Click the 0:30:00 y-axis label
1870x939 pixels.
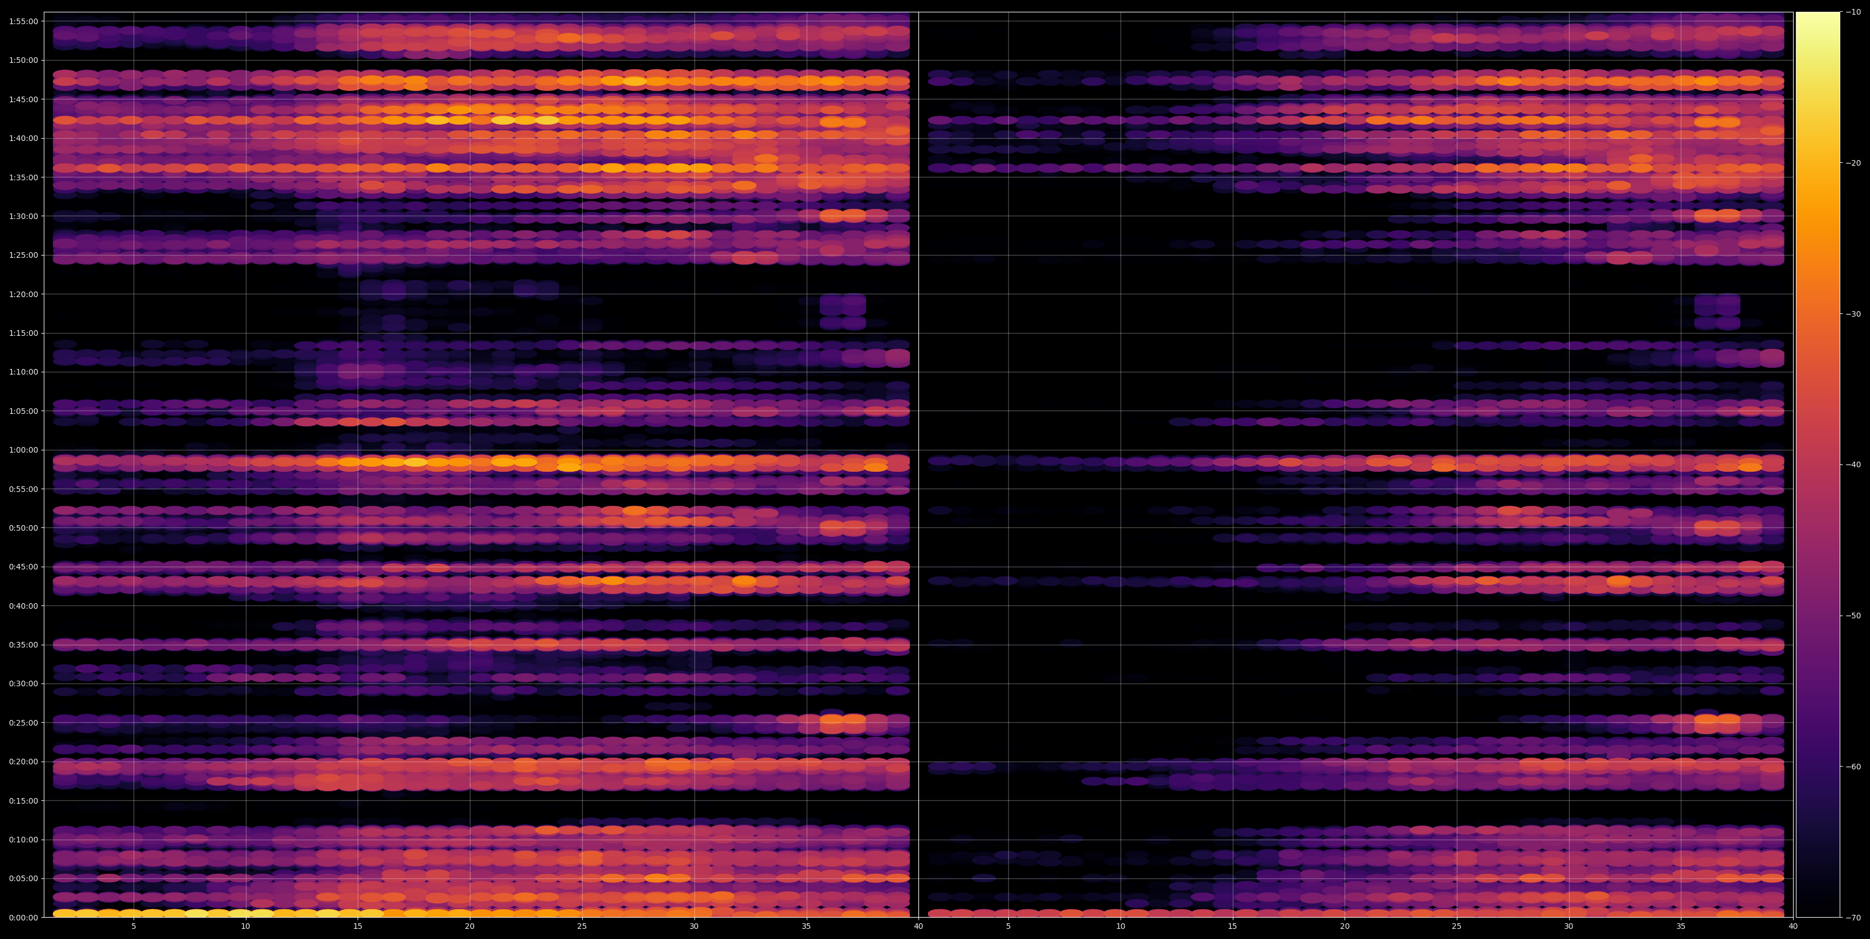23,683
